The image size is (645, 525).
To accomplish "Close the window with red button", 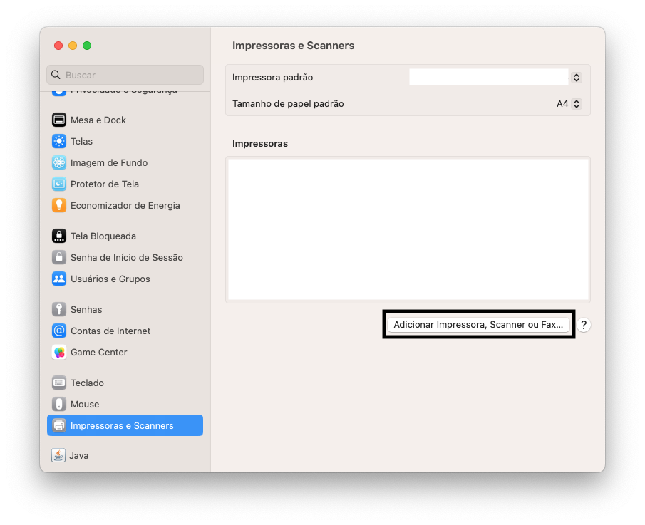I will tap(58, 46).
